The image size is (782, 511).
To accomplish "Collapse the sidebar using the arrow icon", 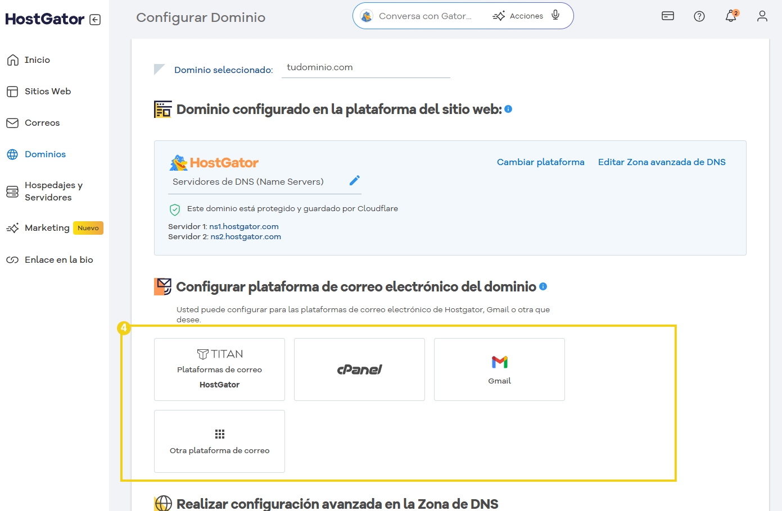I will [96, 19].
